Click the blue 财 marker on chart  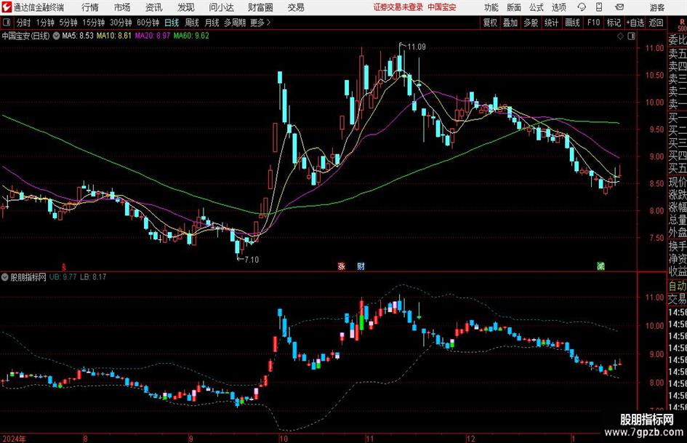(x=361, y=266)
